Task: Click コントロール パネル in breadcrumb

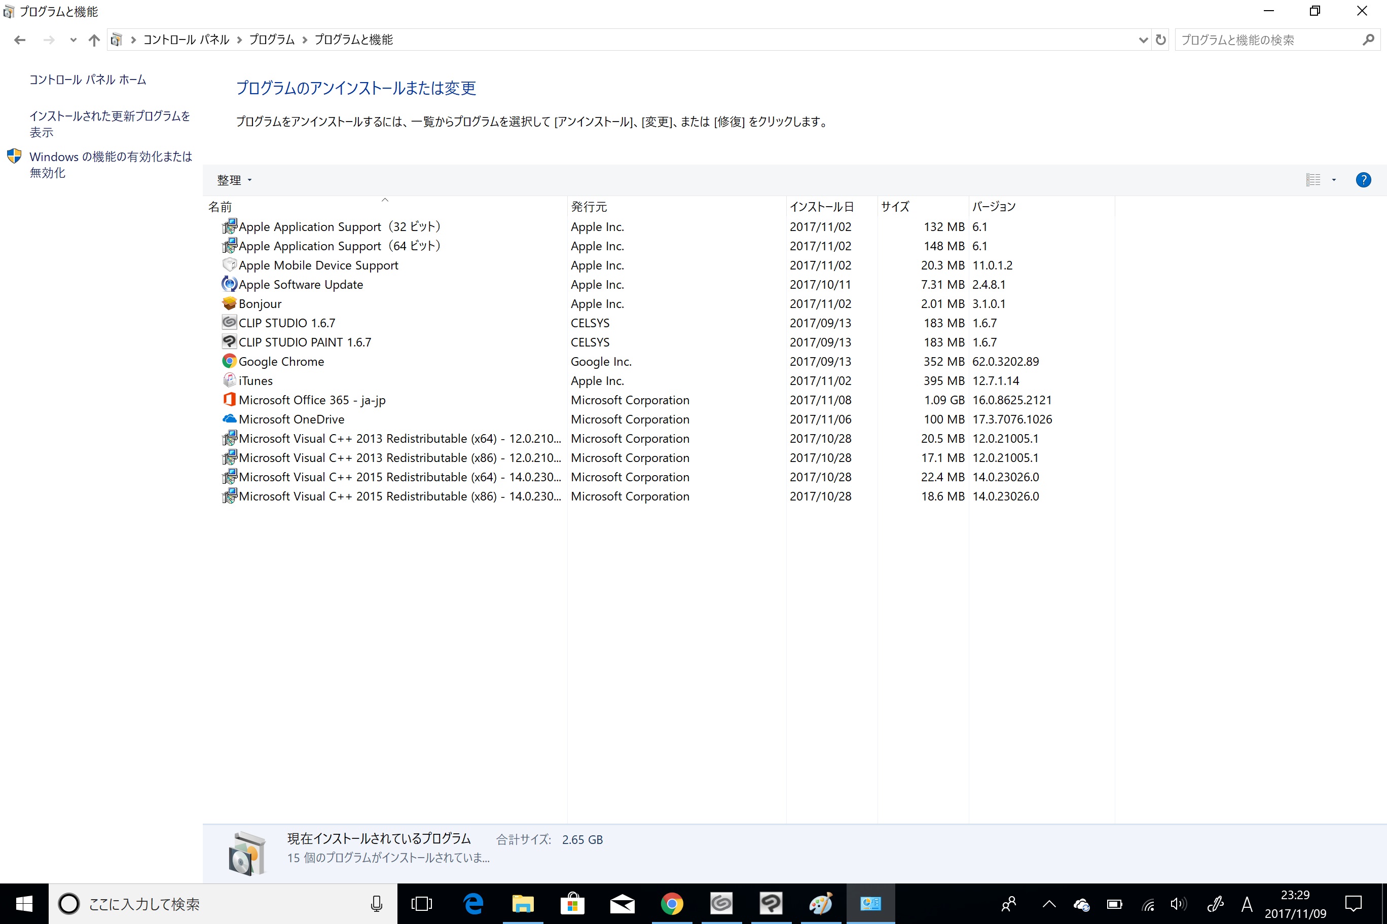Action: coord(187,40)
